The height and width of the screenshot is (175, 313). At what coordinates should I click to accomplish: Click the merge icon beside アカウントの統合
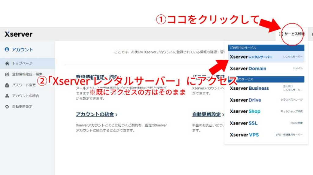(x=7, y=96)
